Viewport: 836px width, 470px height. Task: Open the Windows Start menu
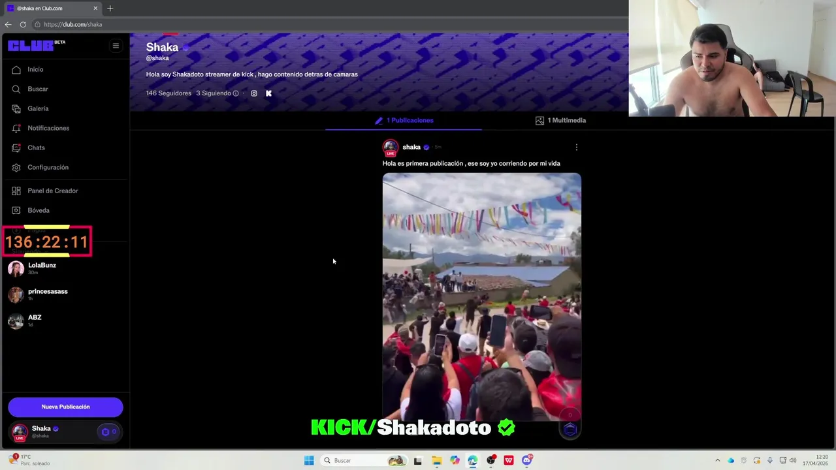[x=309, y=460]
